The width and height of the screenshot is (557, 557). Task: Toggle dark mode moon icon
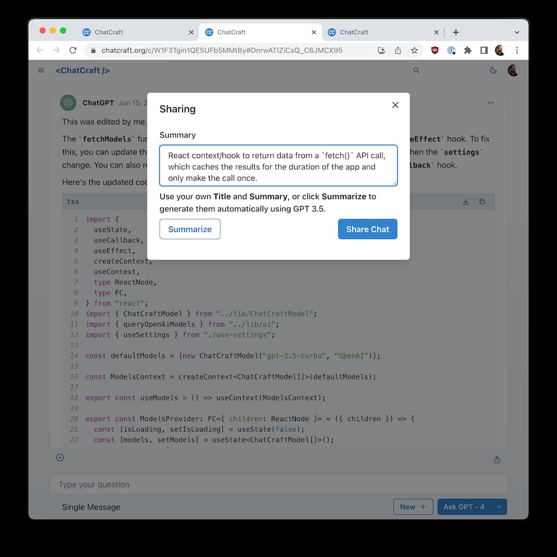pos(493,70)
